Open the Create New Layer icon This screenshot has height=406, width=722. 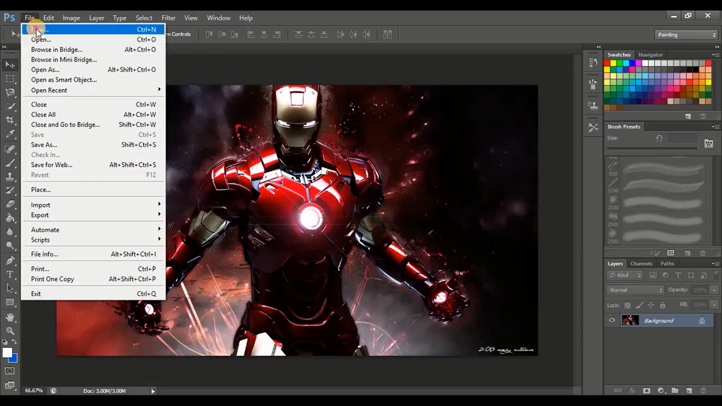pyautogui.click(x=689, y=391)
